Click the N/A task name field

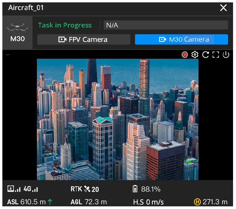click(166, 25)
